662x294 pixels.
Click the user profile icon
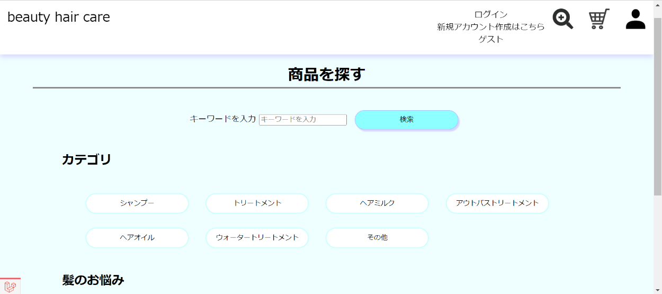(635, 19)
